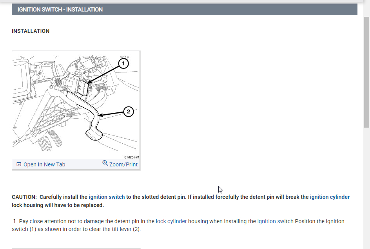Open the "ignition cylinder" hyperlink
370x249 pixels.
pos(330,197)
